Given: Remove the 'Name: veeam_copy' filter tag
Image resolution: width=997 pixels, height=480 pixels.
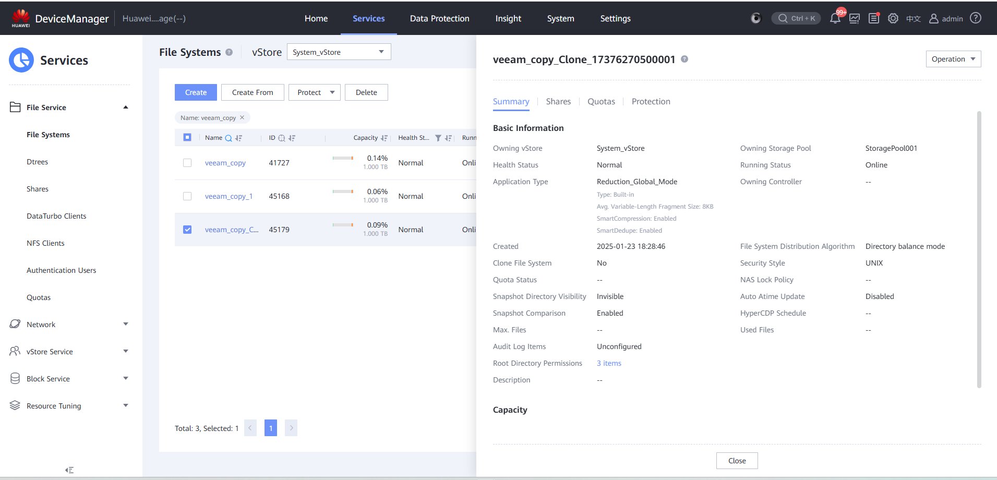Looking at the screenshot, I should point(242,118).
